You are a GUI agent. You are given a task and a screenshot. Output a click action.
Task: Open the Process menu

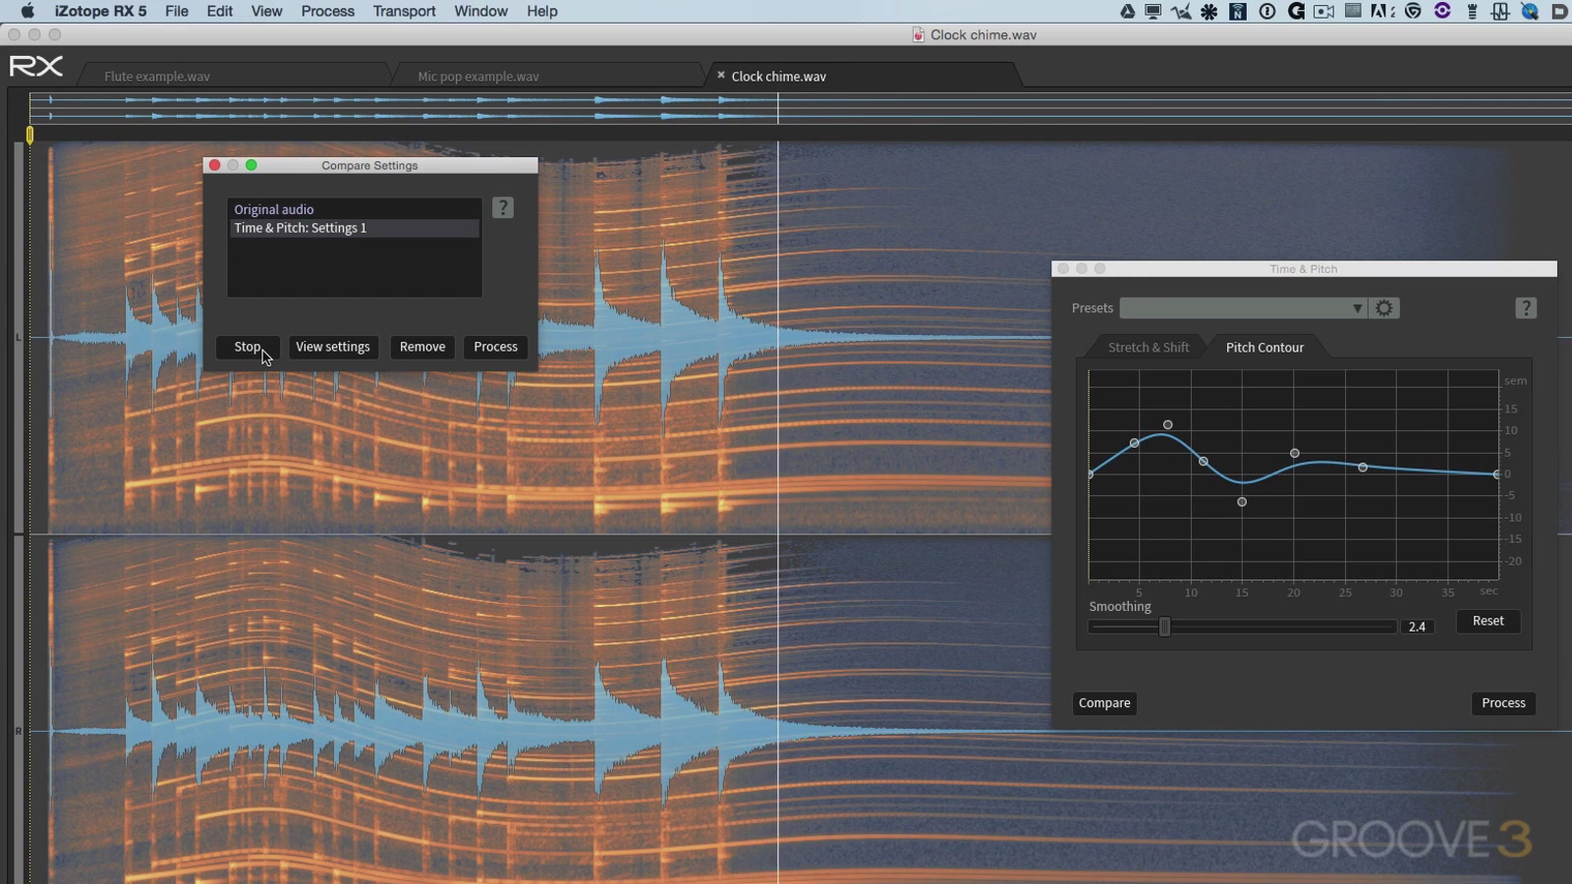(x=327, y=11)
